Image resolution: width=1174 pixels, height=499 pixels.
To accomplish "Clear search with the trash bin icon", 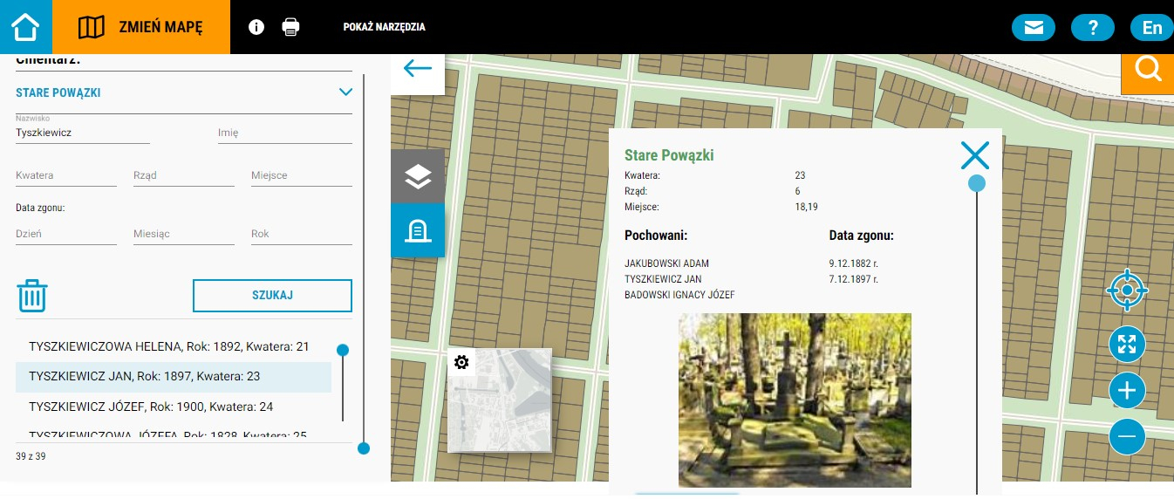I will (x=32, y=296).
